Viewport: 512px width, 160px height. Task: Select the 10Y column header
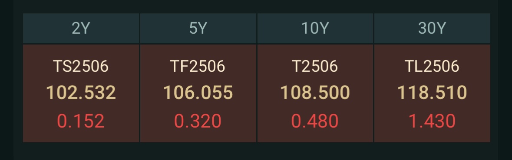coord(315,28)
